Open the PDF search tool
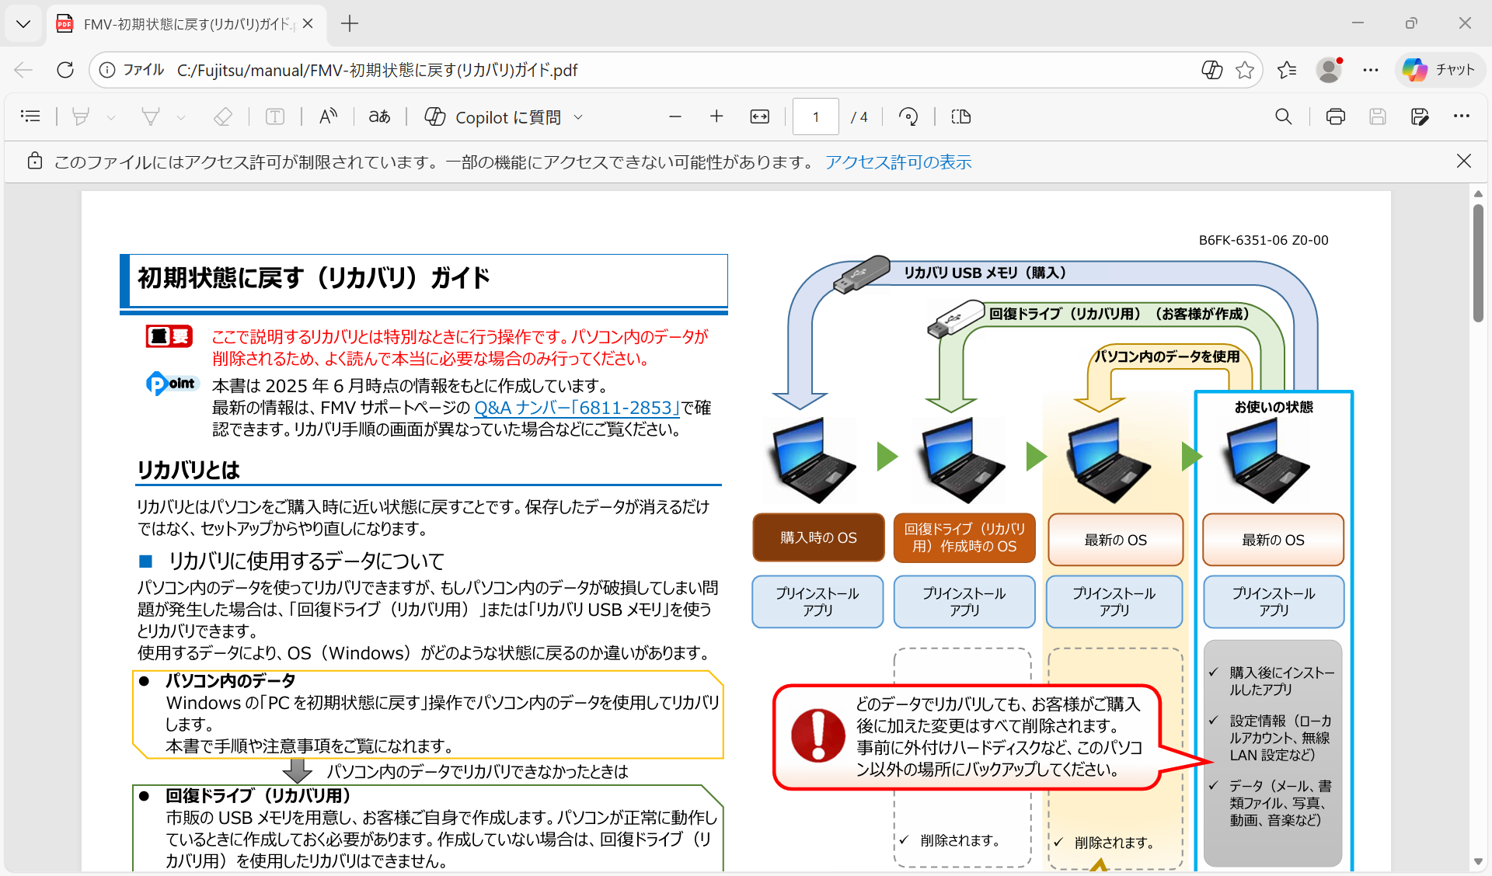The height and width of the screenshot is (876, 1492). tap(1283, 116)
